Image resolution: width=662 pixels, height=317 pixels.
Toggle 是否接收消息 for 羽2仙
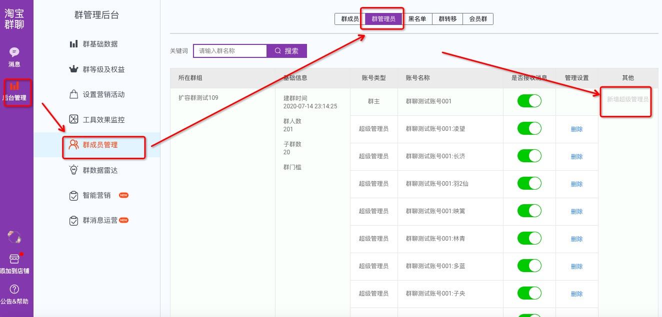[529, 184]
